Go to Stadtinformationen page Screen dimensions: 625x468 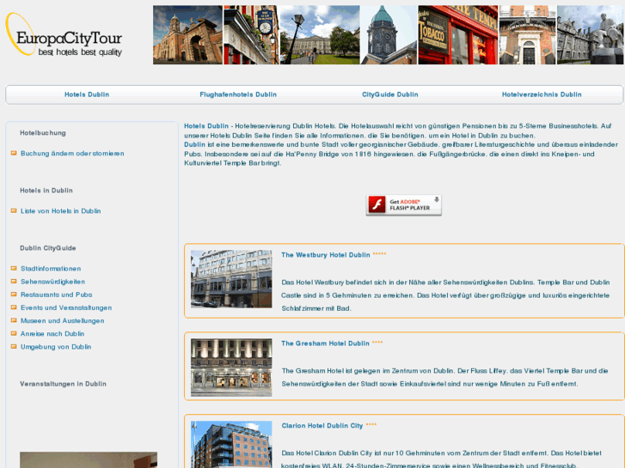point(51,269)
